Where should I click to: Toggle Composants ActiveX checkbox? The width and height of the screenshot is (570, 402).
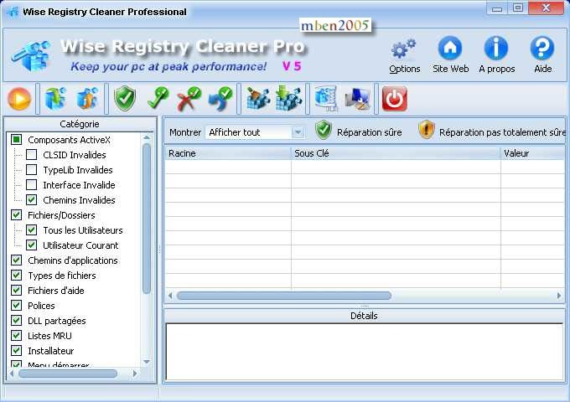(x=17, y=140)
